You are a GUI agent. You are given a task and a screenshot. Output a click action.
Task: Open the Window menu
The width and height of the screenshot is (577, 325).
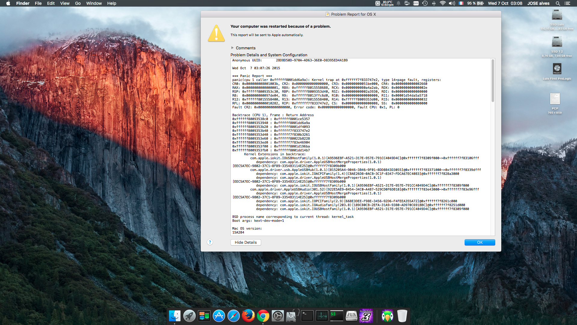click(94, 3)
